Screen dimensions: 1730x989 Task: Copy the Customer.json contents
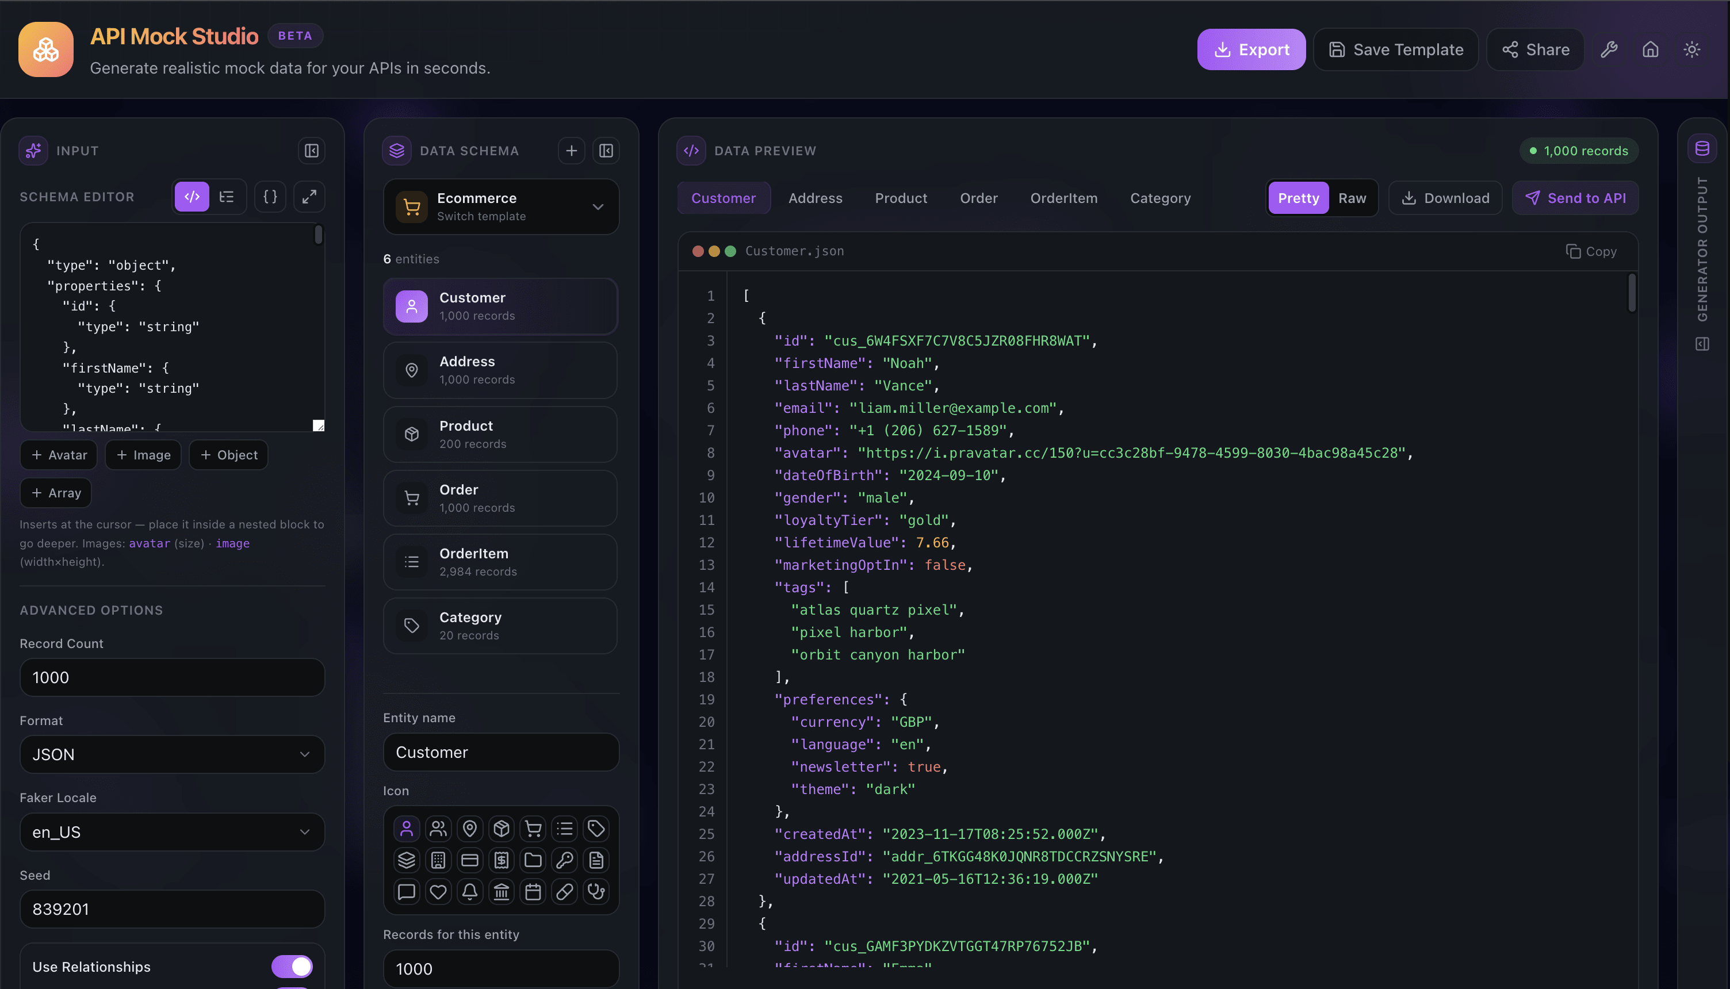tap(1591, 251)
